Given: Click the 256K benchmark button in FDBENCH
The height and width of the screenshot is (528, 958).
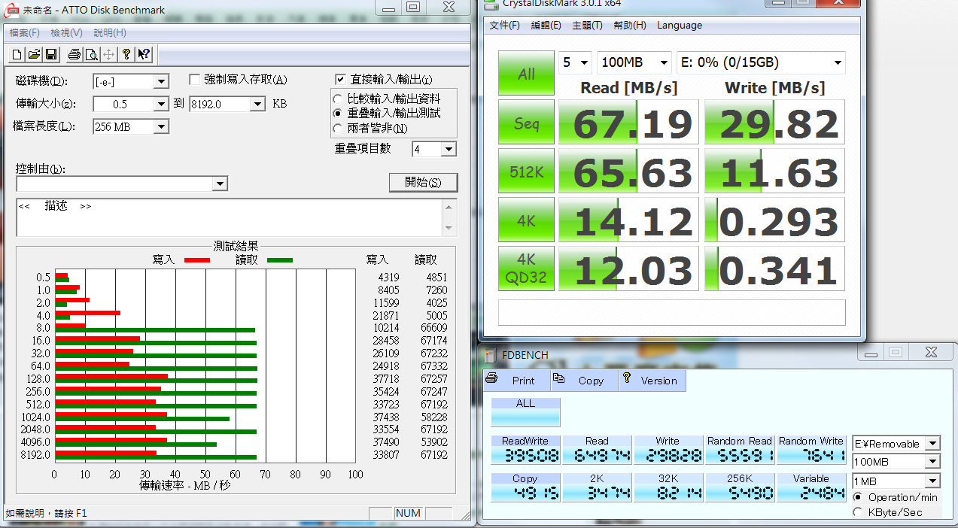Looking at the screenshot, I should (x=739, y=487).
